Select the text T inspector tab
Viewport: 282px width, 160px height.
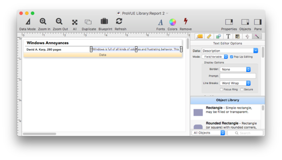(228, 36)
